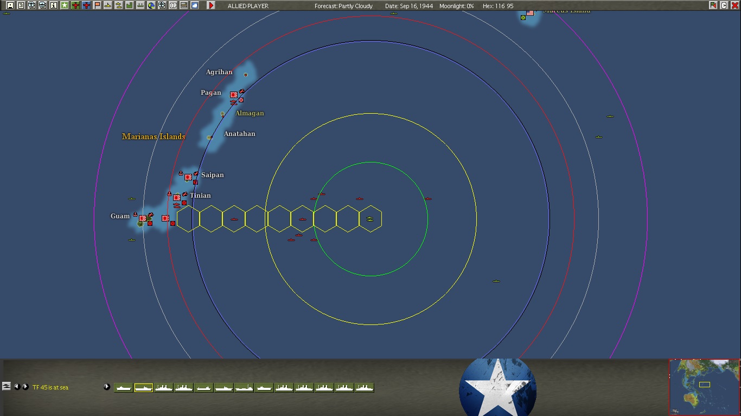Click the red plane on green background icon
Image resolution: width=741 pixels, height=416 pixels.
(x=75, y=5)
